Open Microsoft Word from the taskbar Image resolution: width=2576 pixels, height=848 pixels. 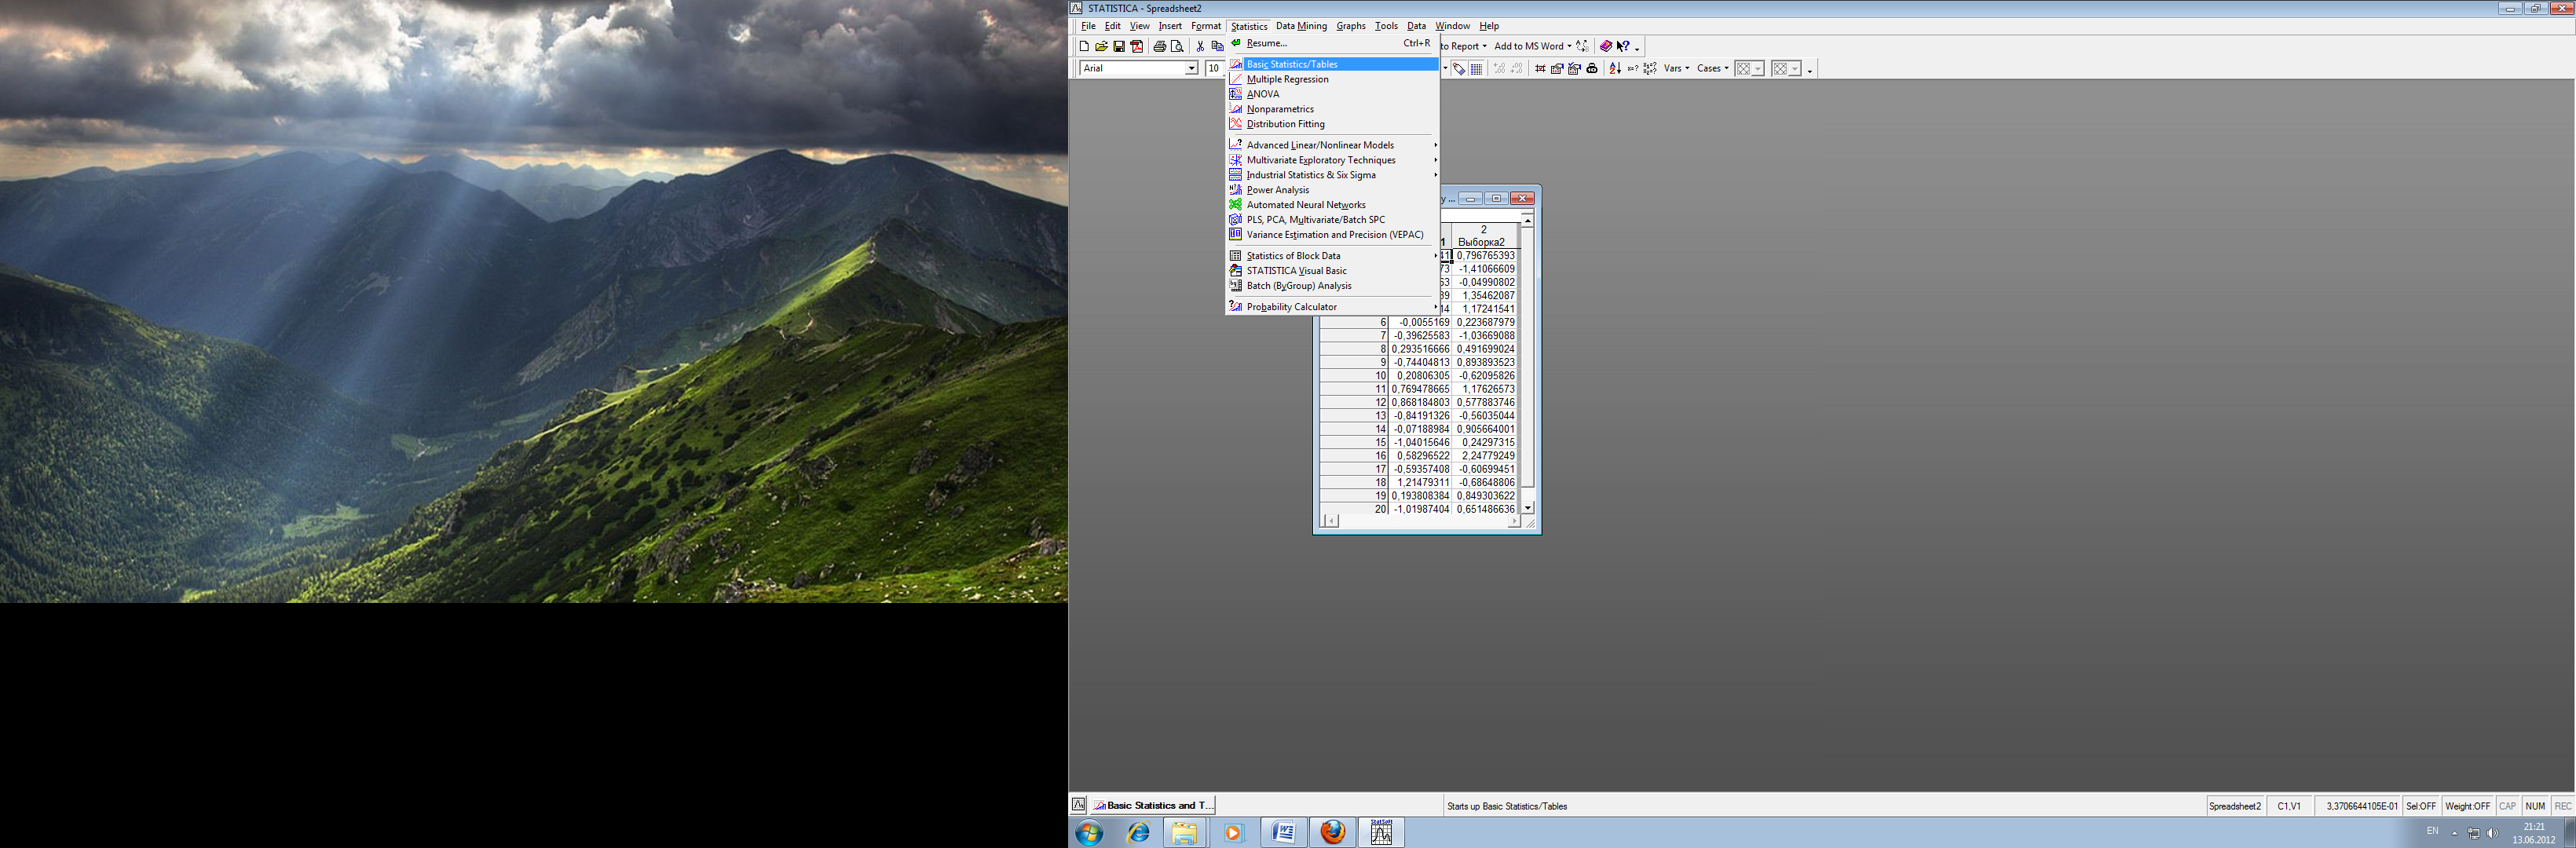pyautogui.click(x=1284, y=832)
